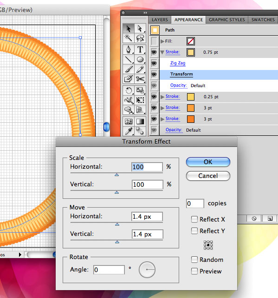This screenshot has height=298, width=278.
Task: Select the Eyedropper tool
Action: pos(129,131)
